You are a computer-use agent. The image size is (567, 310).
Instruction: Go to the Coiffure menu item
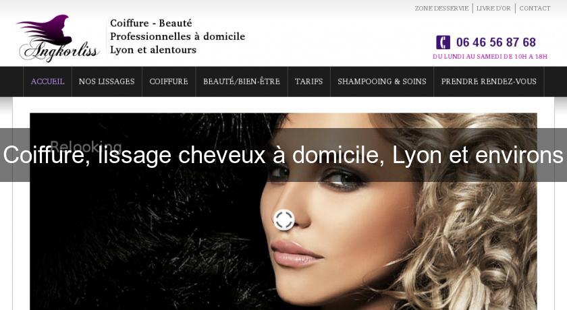click(169, 82)
